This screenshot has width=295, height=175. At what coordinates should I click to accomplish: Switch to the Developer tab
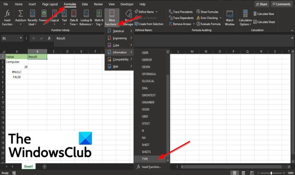pyautogui.click(x=127, y=4)
